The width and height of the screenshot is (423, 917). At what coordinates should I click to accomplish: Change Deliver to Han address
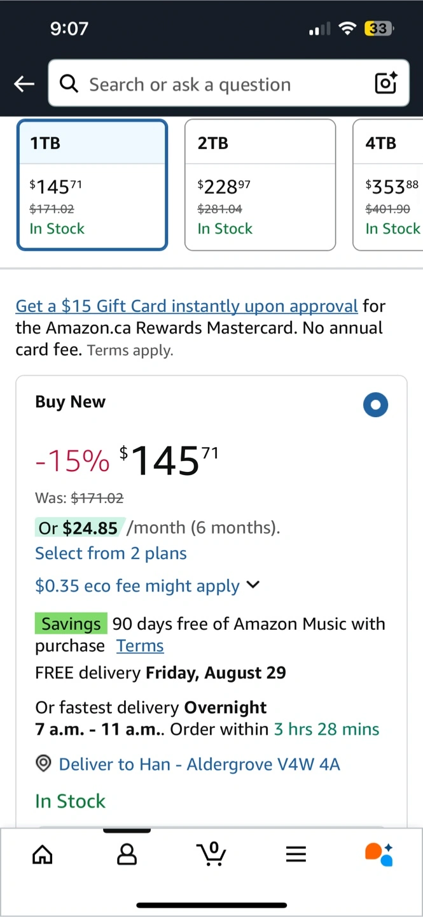(199, 764)
